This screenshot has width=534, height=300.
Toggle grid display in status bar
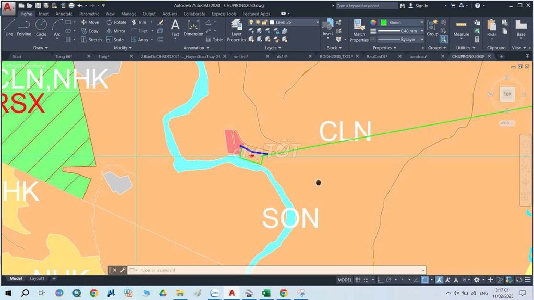(358, 280)
